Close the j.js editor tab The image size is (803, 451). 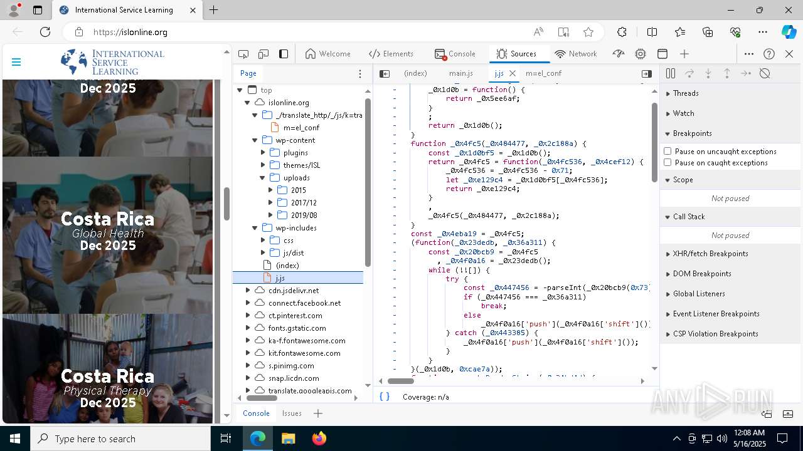(512, 73)
